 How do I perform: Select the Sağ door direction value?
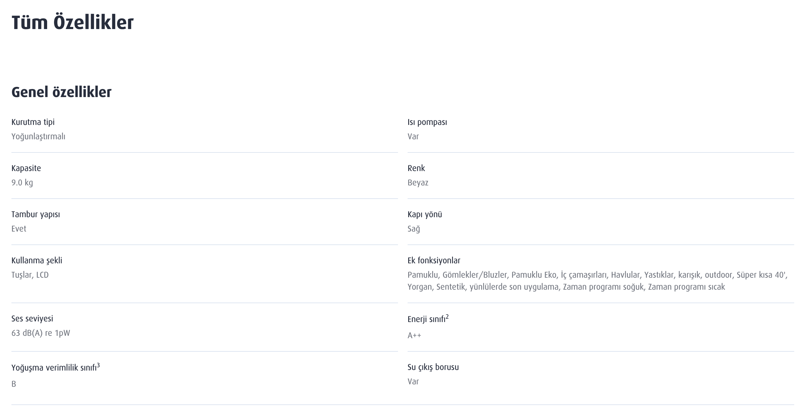[x=414, y=229]
